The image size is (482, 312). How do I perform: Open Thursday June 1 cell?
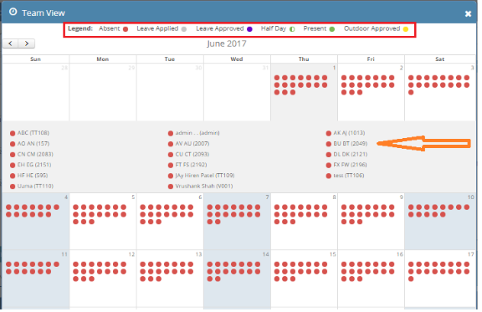(304, 92)
